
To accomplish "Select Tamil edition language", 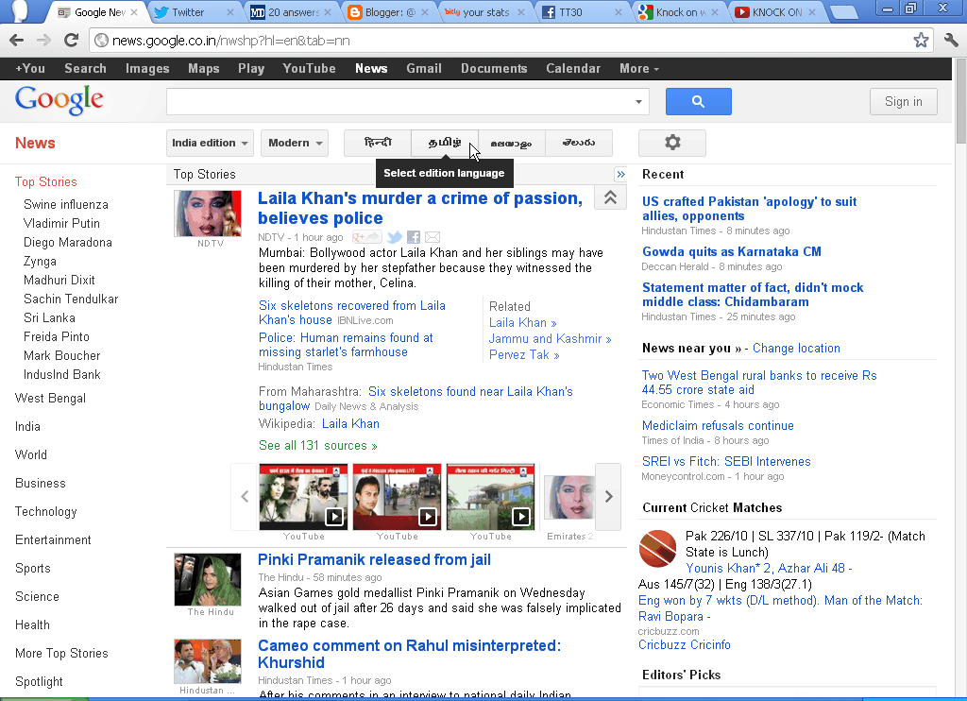I will 445,143.
